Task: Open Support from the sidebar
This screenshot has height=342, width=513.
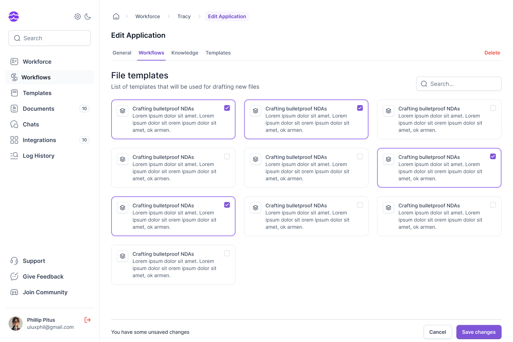Action: tap(14, 261)
